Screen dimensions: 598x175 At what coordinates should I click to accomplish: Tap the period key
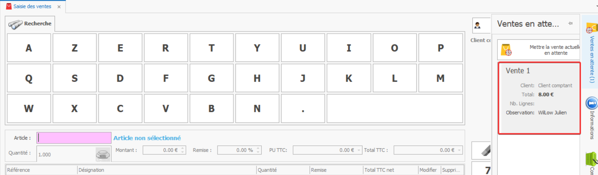(x=303, y=108)
